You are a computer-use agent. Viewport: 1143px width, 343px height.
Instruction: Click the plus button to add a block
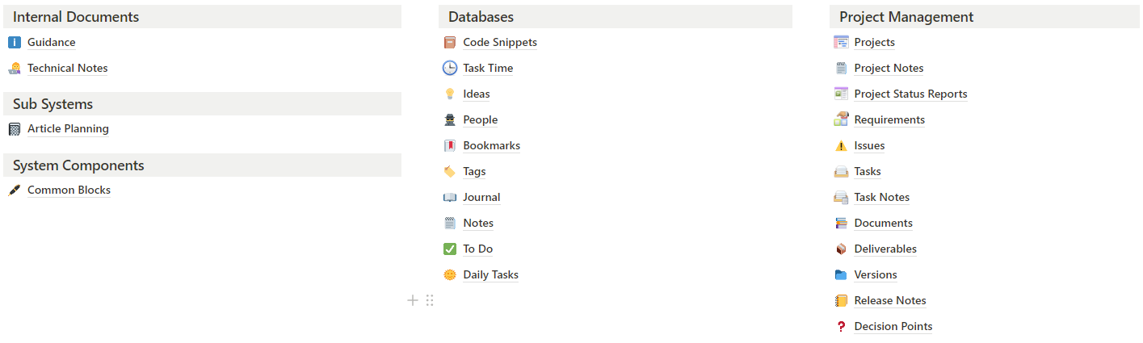tap(413, 300)
